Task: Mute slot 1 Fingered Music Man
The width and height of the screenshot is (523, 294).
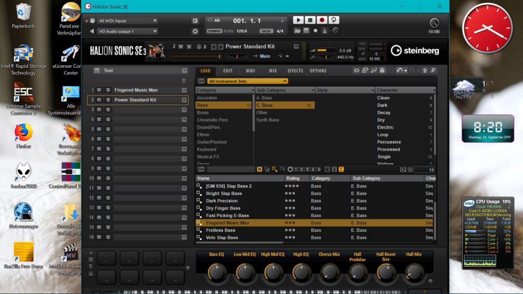Action: [x=99, y=90]
